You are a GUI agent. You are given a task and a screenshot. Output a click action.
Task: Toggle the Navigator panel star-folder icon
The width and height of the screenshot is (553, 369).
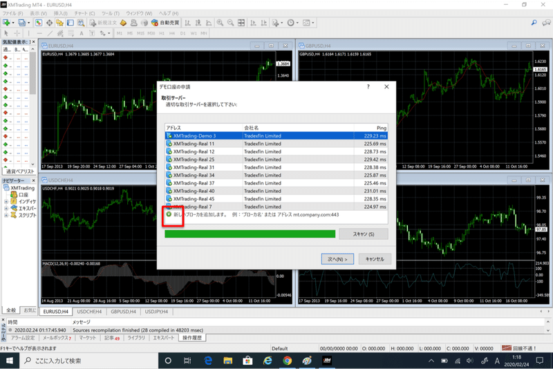tap(59, 23)
